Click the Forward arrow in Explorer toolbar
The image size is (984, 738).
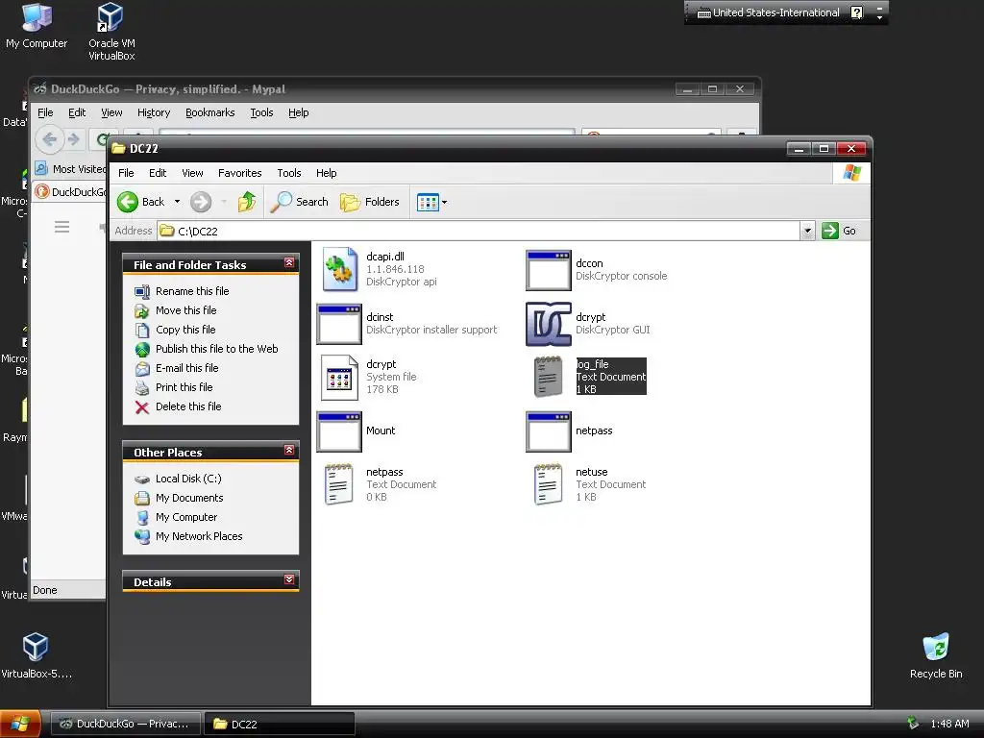pos(201,202)
